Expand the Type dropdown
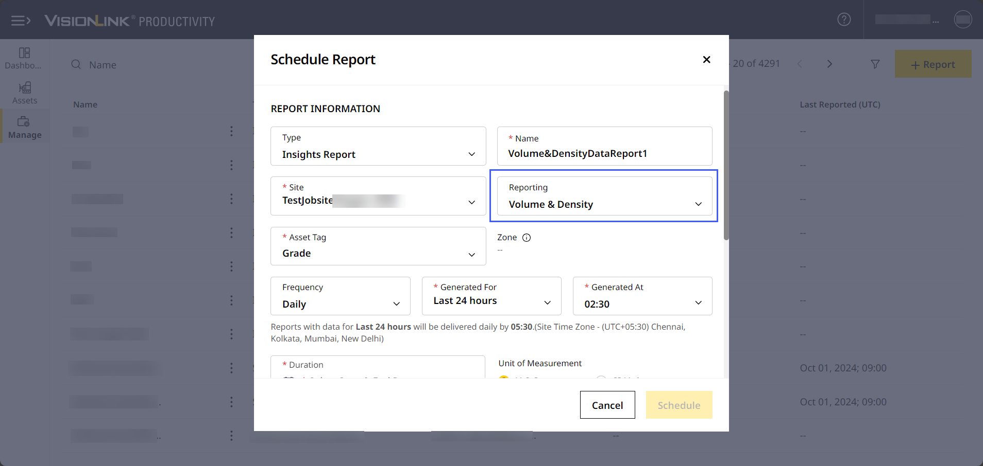This screenshot has height=466, width=983. click(x=378, y=147)
